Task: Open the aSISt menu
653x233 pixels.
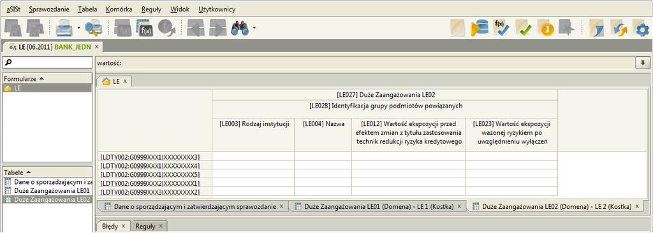Action: tap(14, 9)
